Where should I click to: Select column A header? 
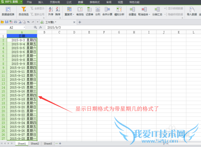(x=22, y=32)
